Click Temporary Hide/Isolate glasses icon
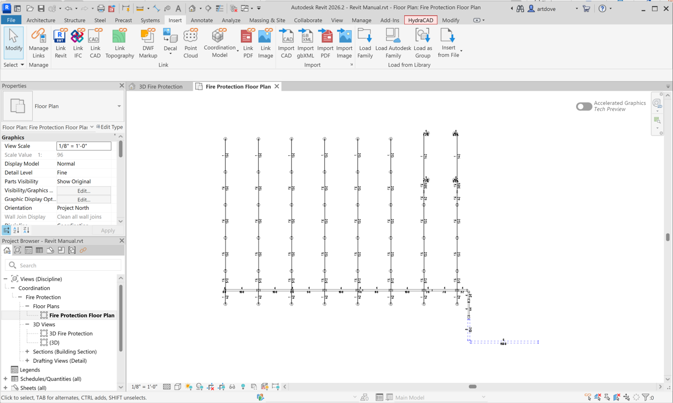The height and width of the screenshot is (403, 673). click(232, 386)
